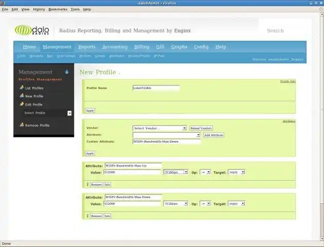Open the 512kbps unit dropdown for WISPr-Bandwidth-Max-Up
The width and height of the screenshot is (324, 247).
(175, 172)
